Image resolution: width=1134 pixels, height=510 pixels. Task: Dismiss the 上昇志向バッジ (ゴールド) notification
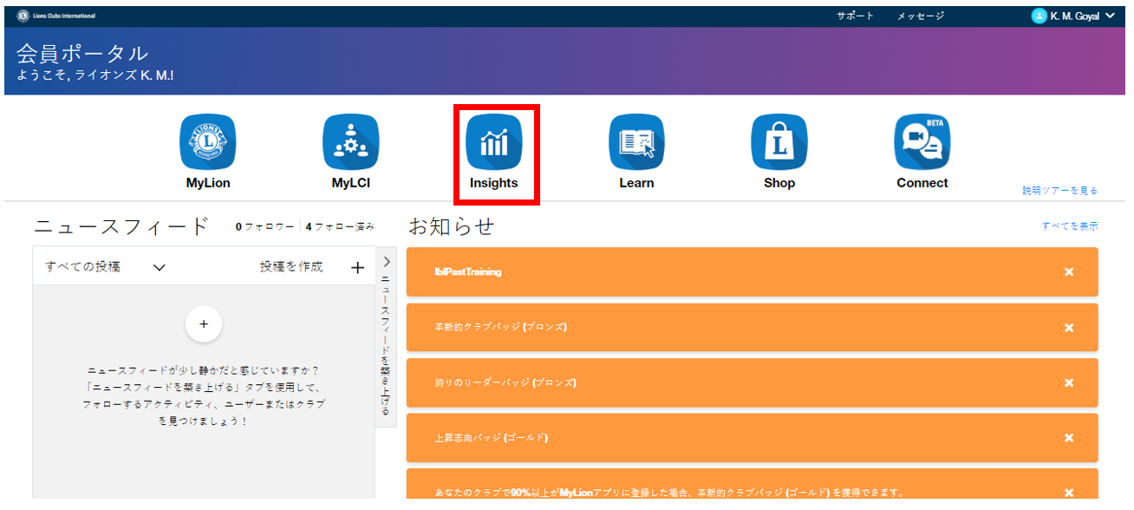click(x=1068, y=438)
